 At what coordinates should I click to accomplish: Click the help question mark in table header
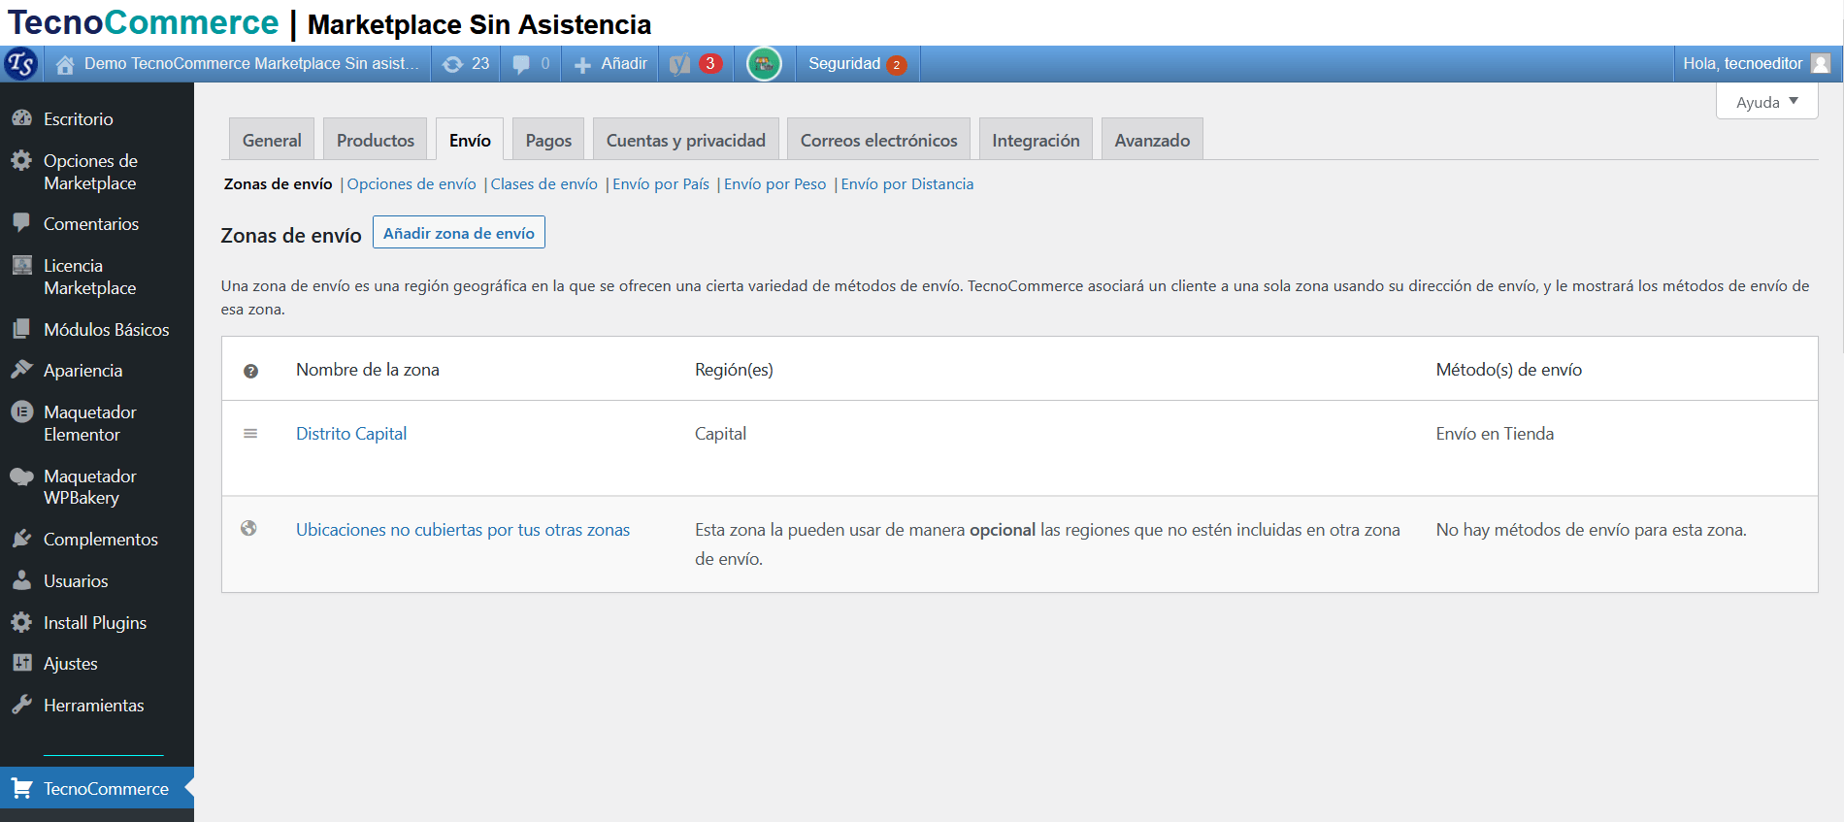click(x=250, y=371)
